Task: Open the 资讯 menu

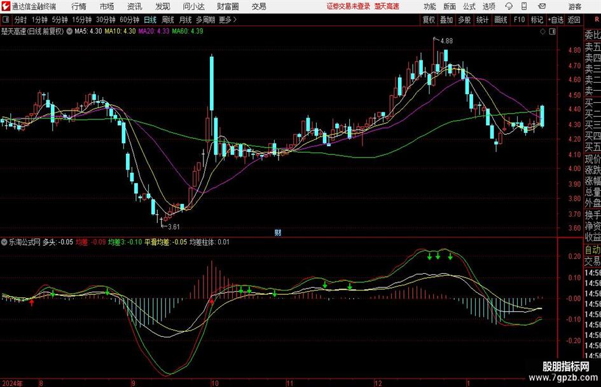Action: 135,6
